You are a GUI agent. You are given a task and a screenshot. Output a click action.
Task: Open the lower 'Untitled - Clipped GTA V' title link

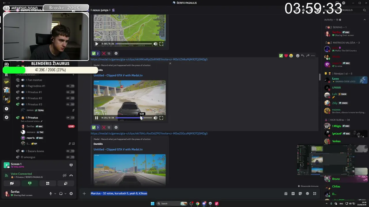[118, 149]
